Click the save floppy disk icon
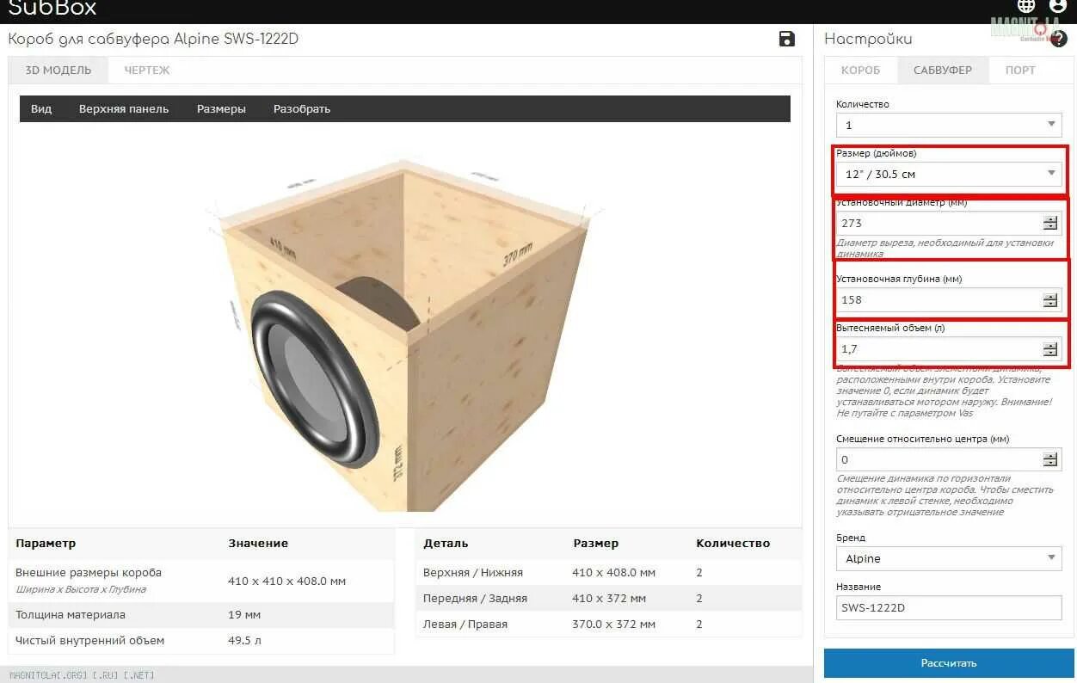1077x683 pixels. click(x=786, y=39)
